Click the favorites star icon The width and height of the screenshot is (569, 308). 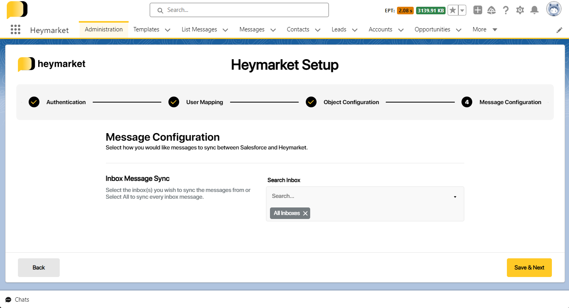[x=453, y=10]
